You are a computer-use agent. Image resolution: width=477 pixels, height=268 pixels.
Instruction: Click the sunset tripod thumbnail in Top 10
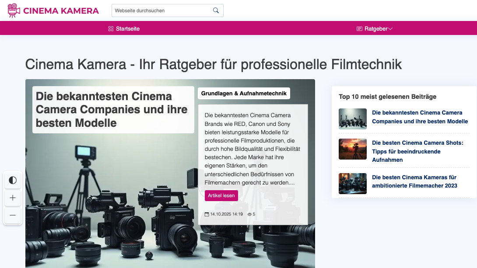coord(353,149)
